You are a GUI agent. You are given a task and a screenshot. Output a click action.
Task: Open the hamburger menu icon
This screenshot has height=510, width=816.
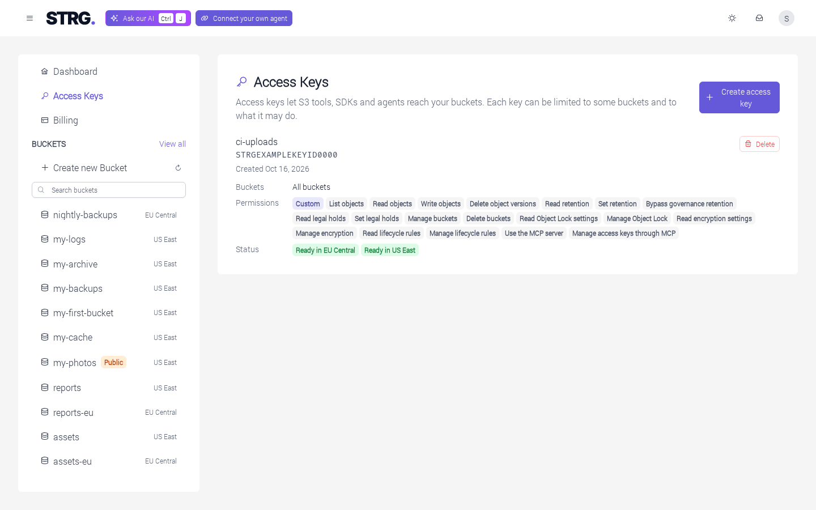(29, 18)
